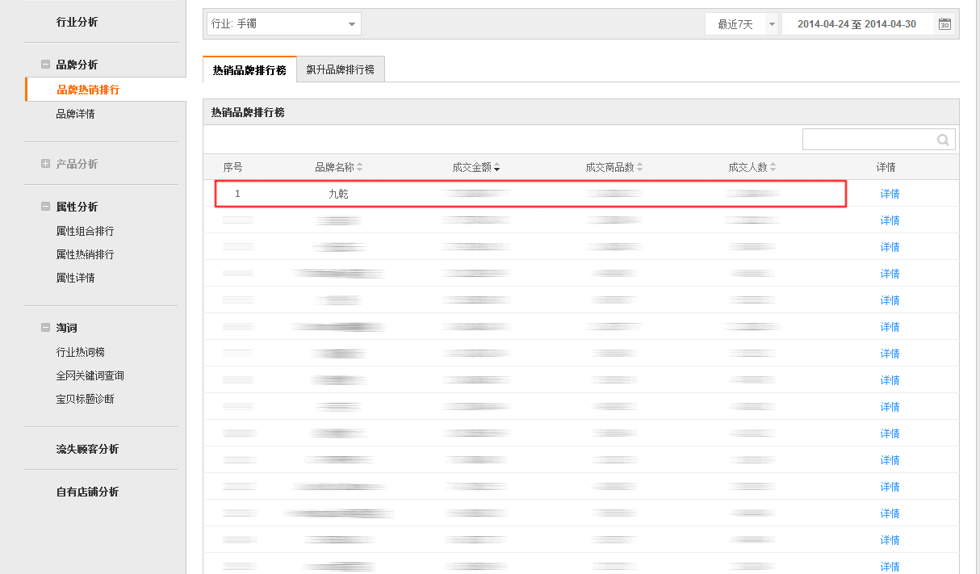
Task: Open 详情 link for brand 九乾
Action: pyautogui.click(x=890, y=194)
